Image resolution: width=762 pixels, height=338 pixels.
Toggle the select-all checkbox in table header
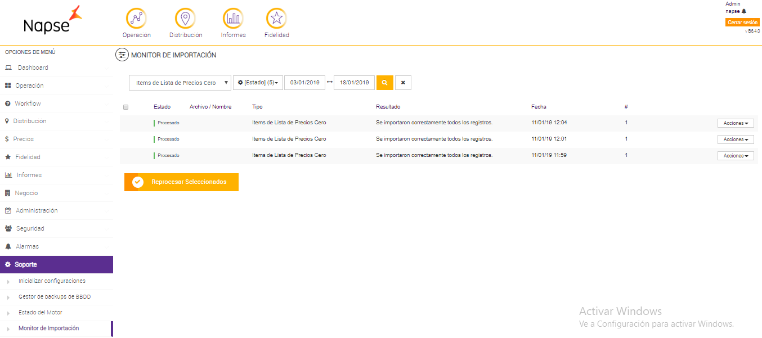(x=126, y=107)
